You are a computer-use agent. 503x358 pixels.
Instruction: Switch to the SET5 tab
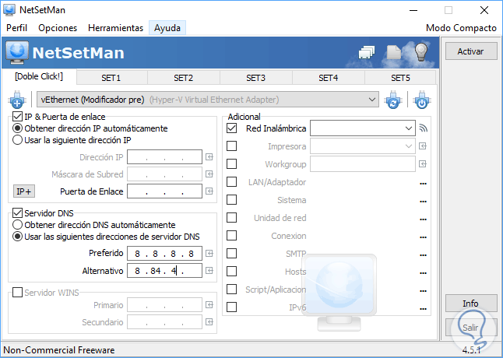400,78
